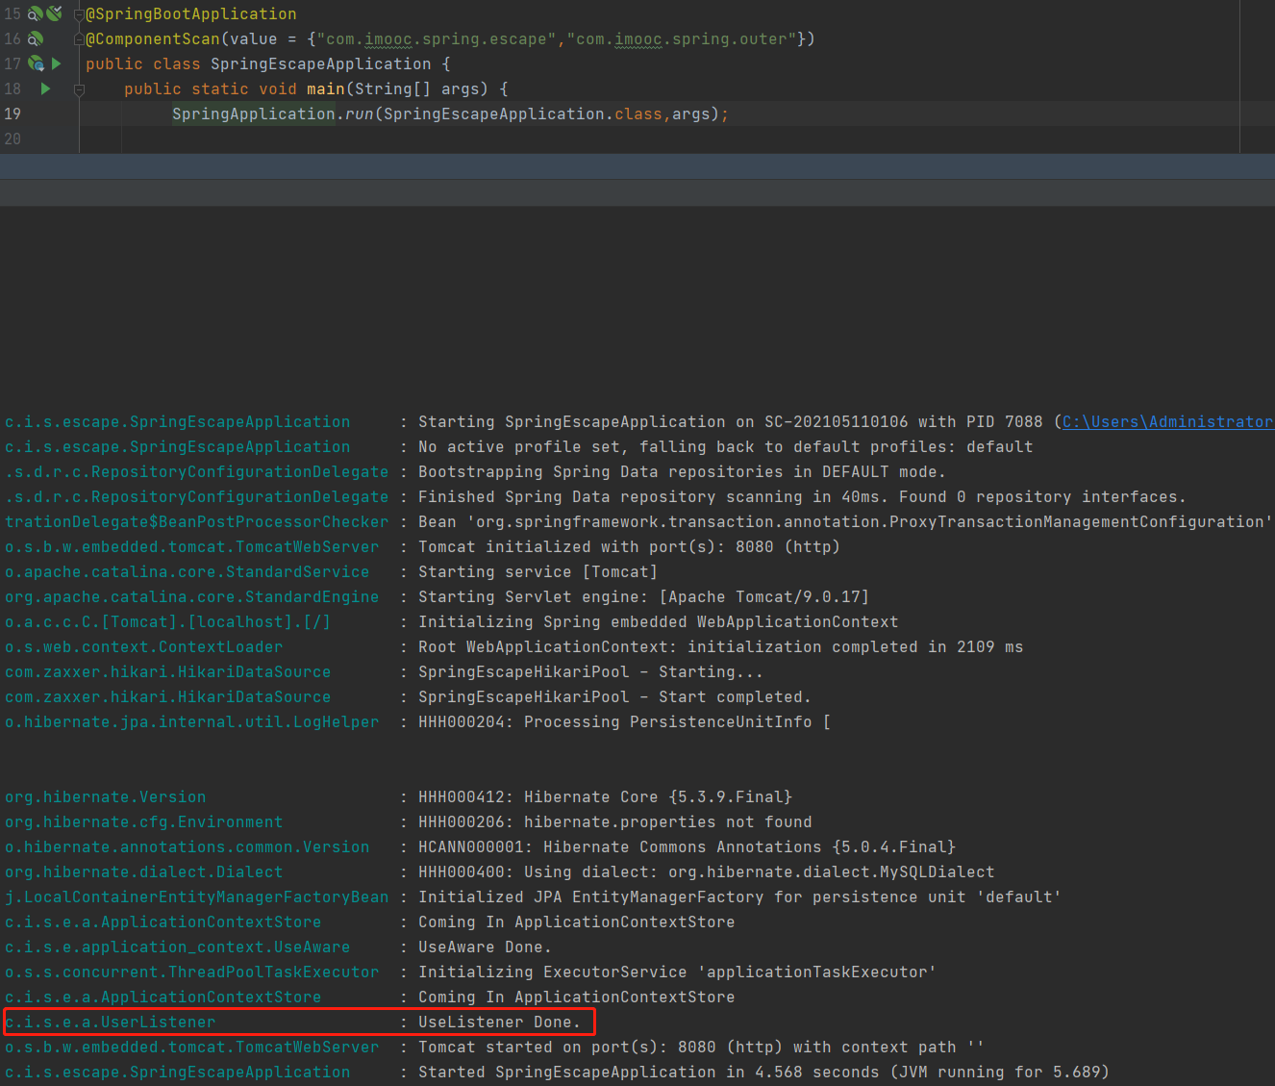Collapse fold marker at @ComponentScan annotation

79,39
